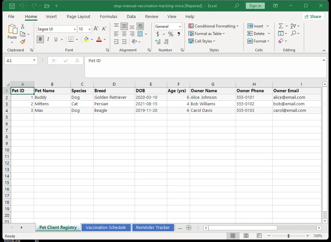Switch to the Insert ribbon tab

(x=51, y=16)
